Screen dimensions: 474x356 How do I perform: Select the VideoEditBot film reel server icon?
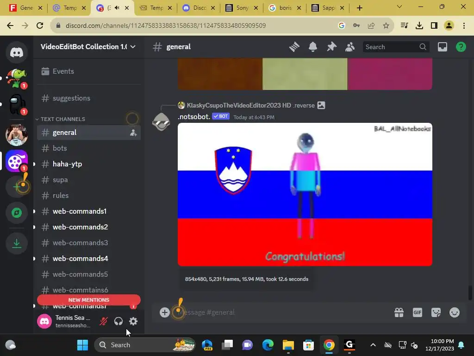(17, 161)
